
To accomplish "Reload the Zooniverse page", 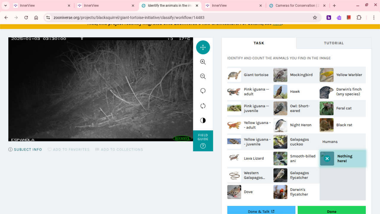I will [x=26, y=18].
